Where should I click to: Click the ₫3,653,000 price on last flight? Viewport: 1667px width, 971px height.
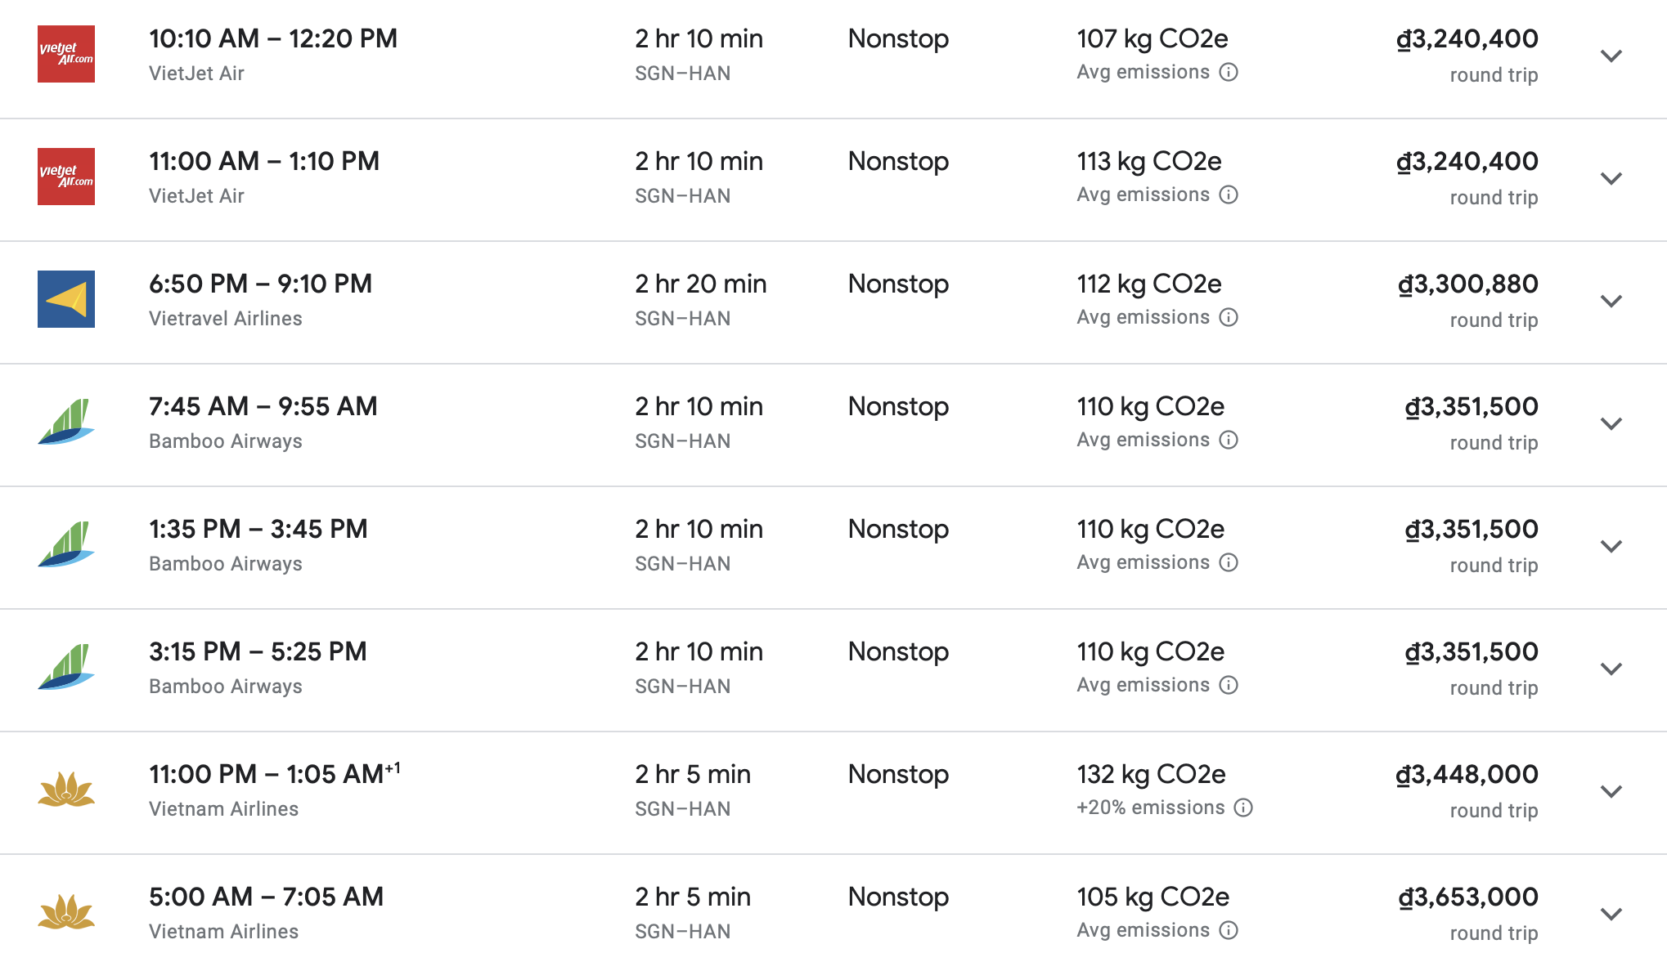1468,897
